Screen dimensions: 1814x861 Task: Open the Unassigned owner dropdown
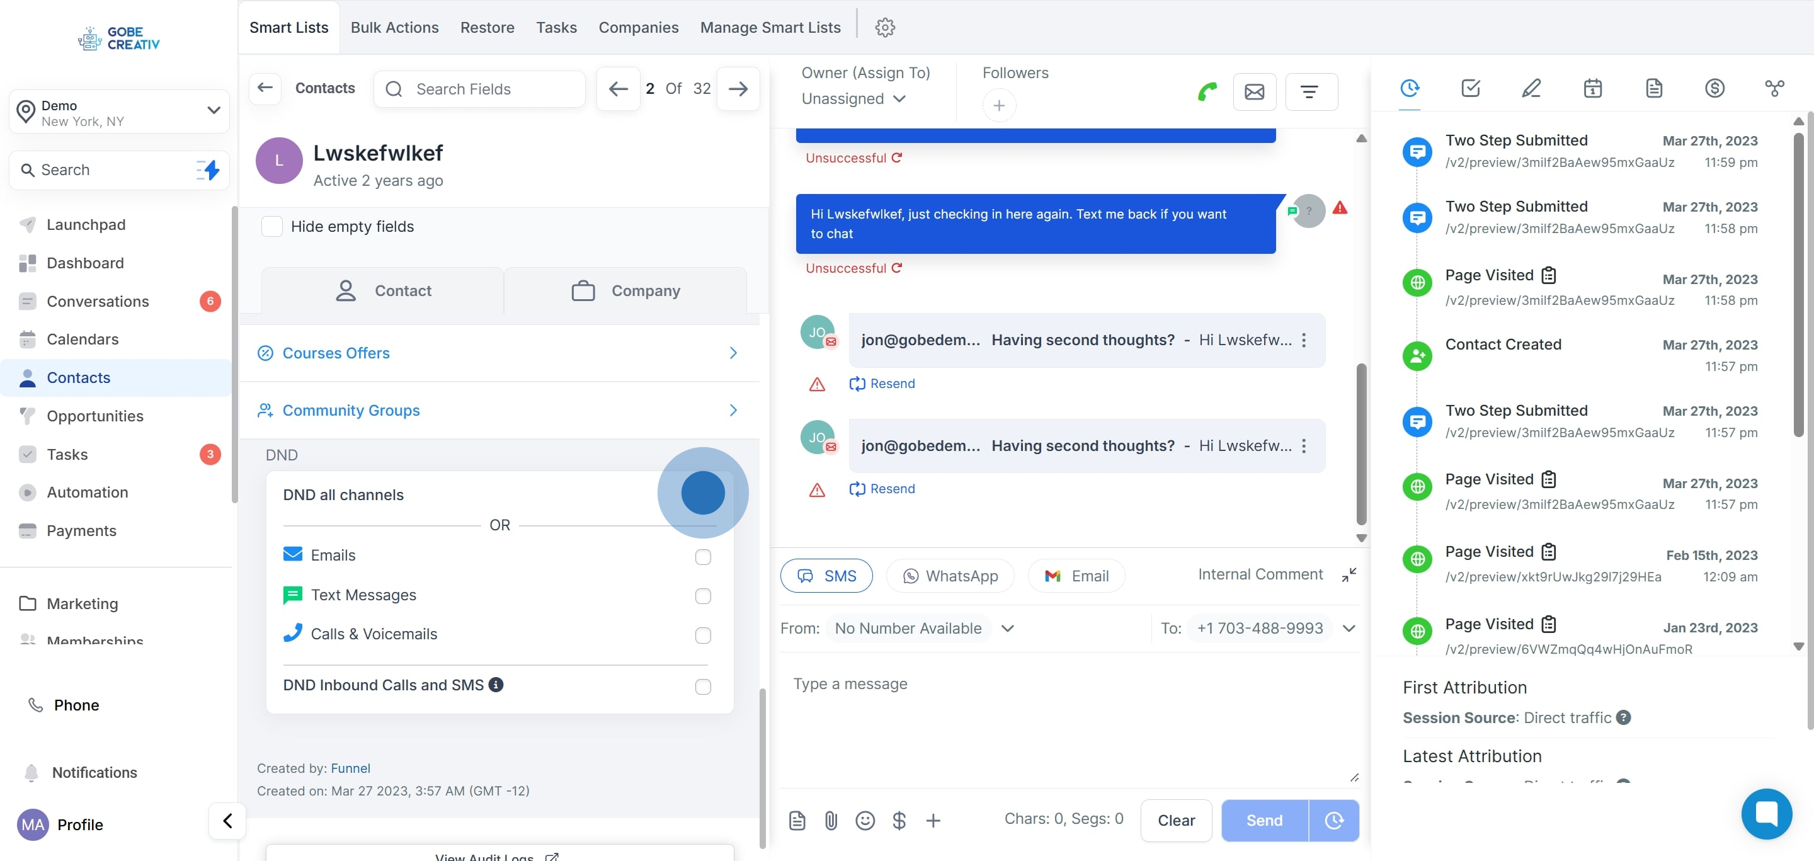coord(853,98)
